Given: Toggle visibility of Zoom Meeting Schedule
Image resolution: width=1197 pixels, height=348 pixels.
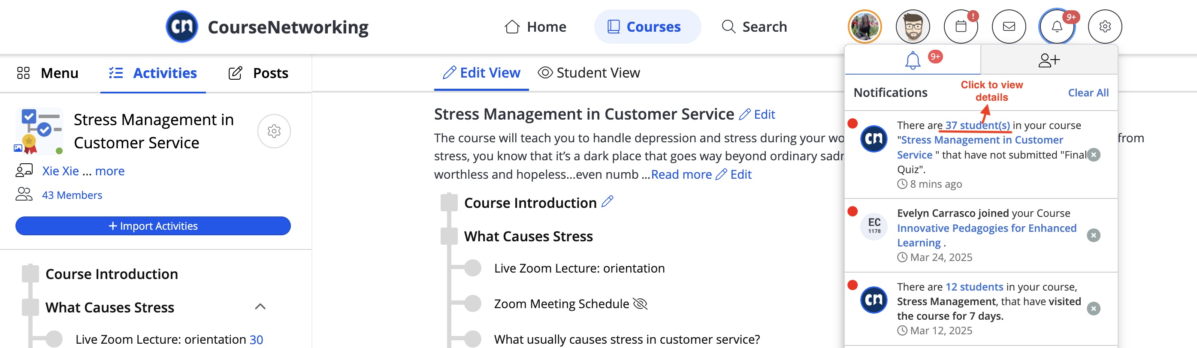Looking at the screenshot, I should point(640,304).
